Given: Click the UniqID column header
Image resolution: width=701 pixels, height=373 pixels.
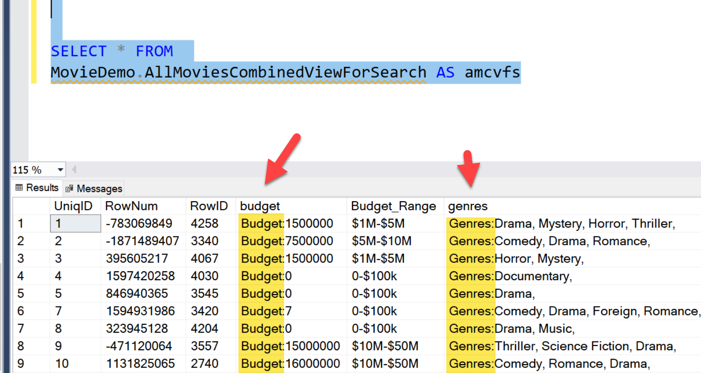Looking at the screenshot, I should [x=75, y=206].
